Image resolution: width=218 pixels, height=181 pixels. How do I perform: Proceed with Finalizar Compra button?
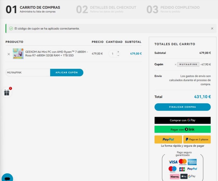[182, 107]
